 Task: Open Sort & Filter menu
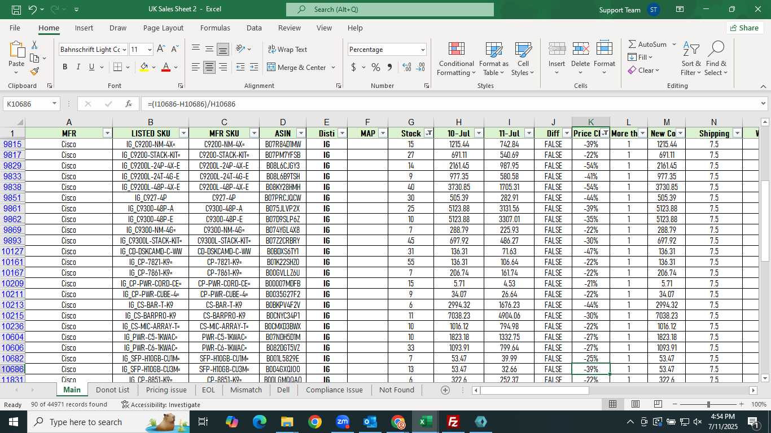pyautogui.click(x=691, y=59)
